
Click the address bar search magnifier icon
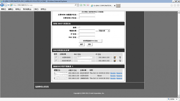(76, 5)
